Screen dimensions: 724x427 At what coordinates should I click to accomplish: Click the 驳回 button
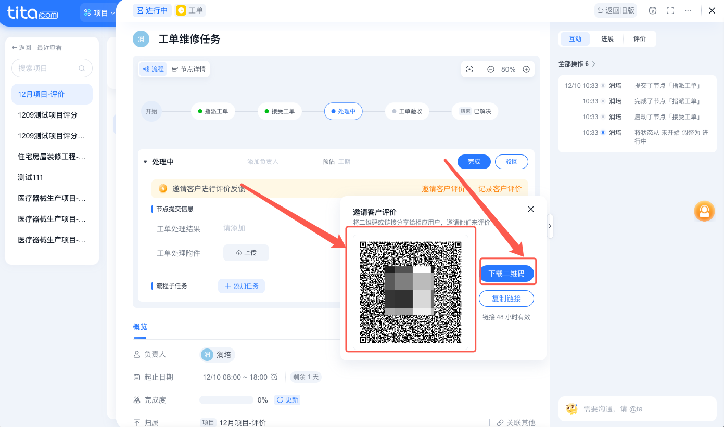512,162
